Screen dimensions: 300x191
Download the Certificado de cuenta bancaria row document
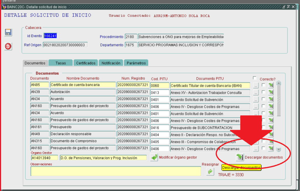coord(271,85)
